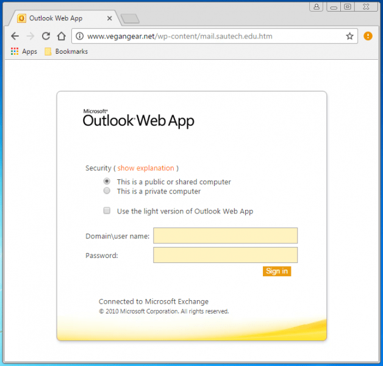Click the address bar URL
Viewport: 383px width, 366px height.
[x=180, y=36]
